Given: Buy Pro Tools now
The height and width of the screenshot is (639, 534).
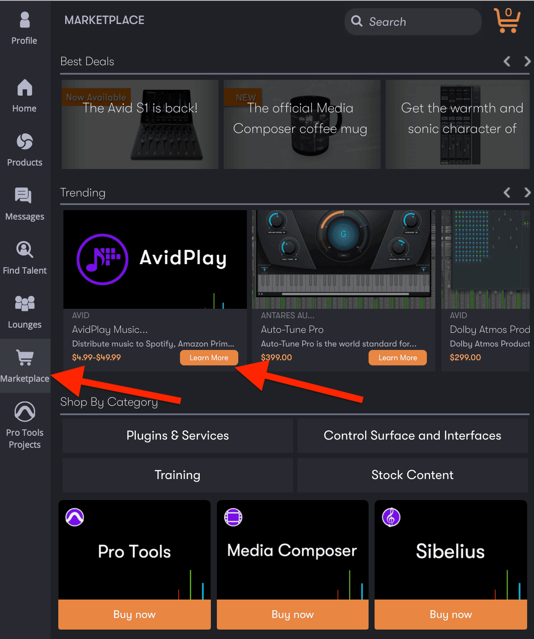Looking at the screenshot, I should (x=134, y=614).
